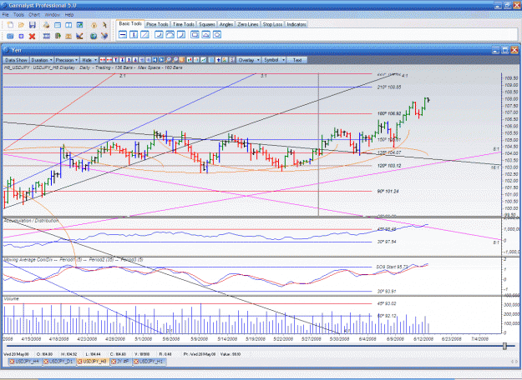Click the zoom in magnifier on chart toolbar
The height and width of the screenshot is (380, 522).
pyautogui.click(x=168, y=60)
